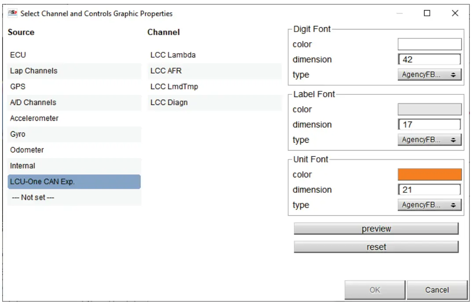This screenshot has width=472, height=303.
Task: Select the Internal source option
Action: tap(44, 166)
